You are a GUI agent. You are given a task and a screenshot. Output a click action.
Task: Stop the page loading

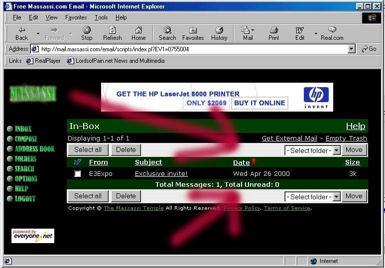(87, 34)
